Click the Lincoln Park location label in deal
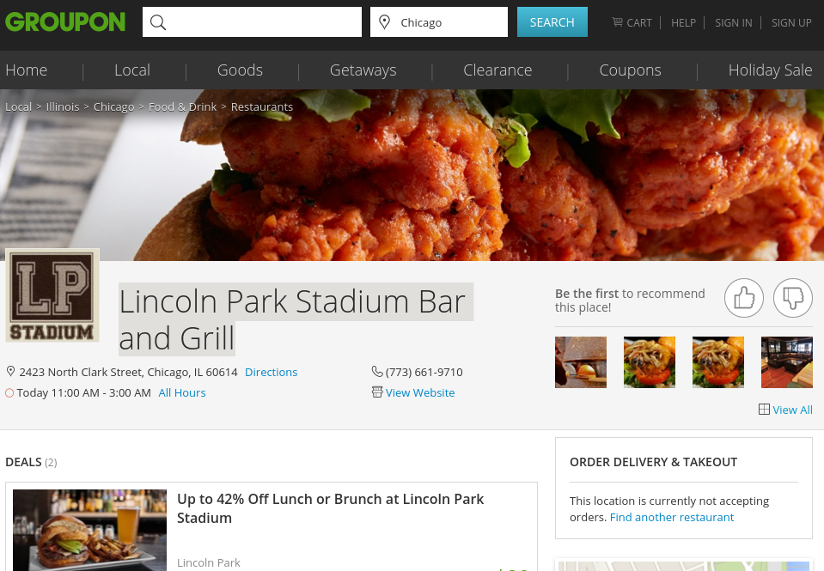This screenshot has width=824, height=571. click(209, 562)
